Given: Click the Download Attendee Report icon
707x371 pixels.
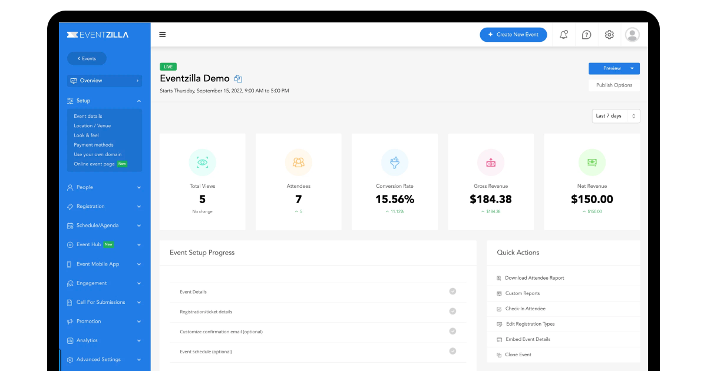Looking at the screenshot, I should (x=499, y=278).
